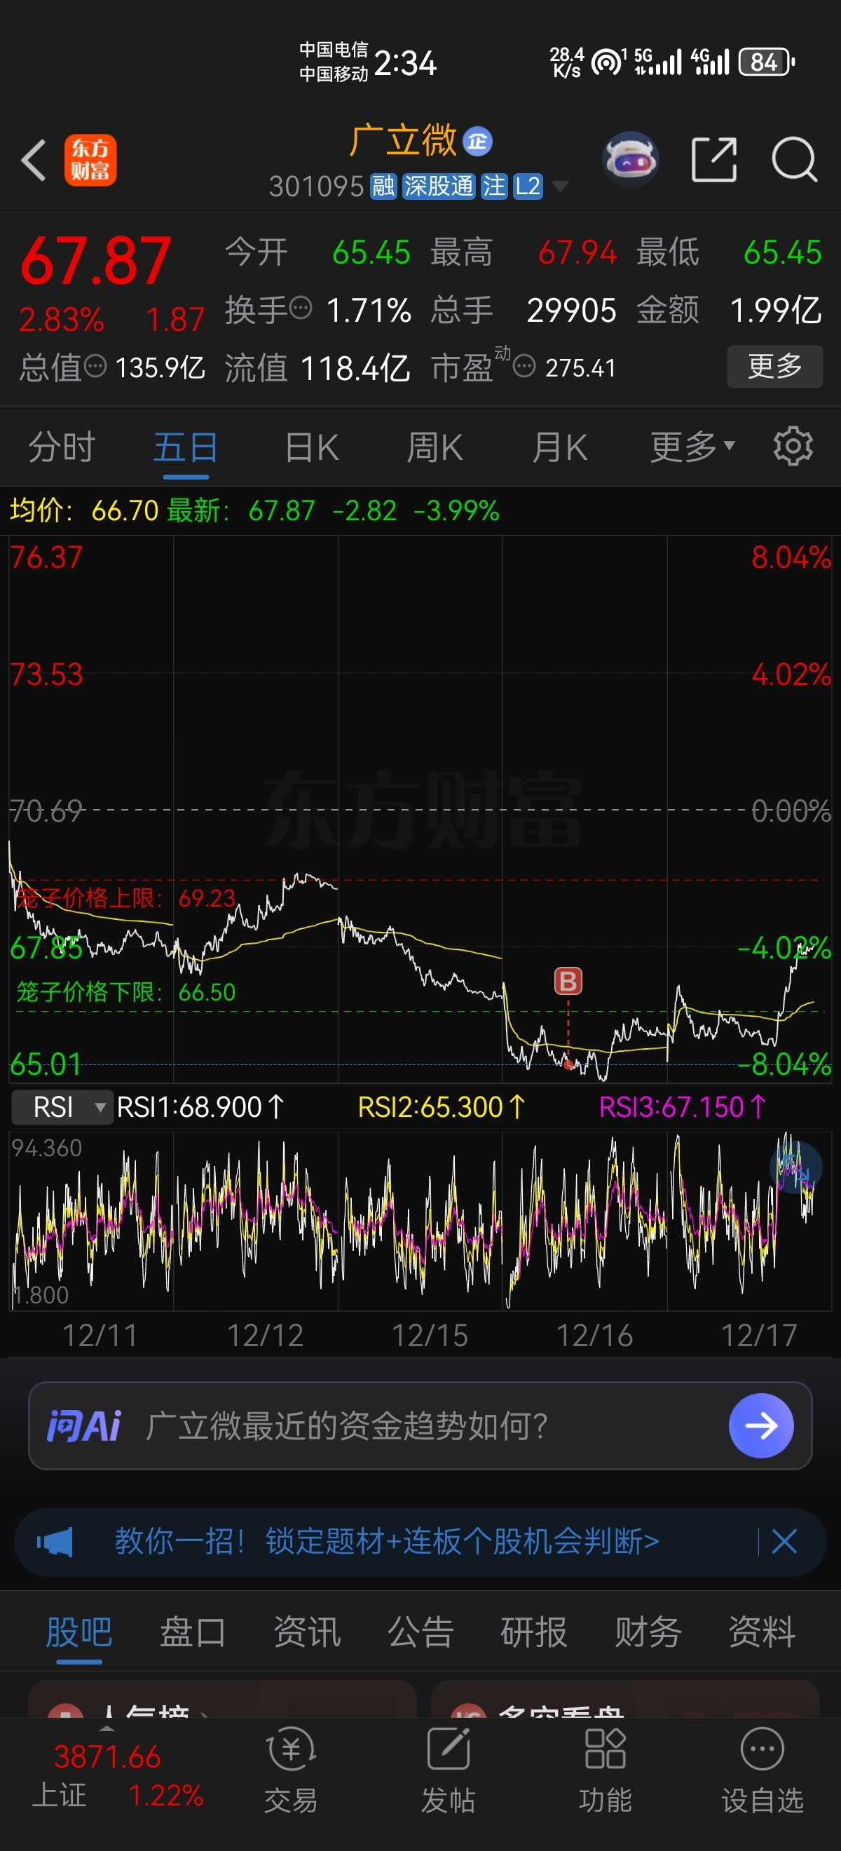The width and height of the screenshot is (841, 1851).
Task: Tap the AI question input field
Action: 420,1426
